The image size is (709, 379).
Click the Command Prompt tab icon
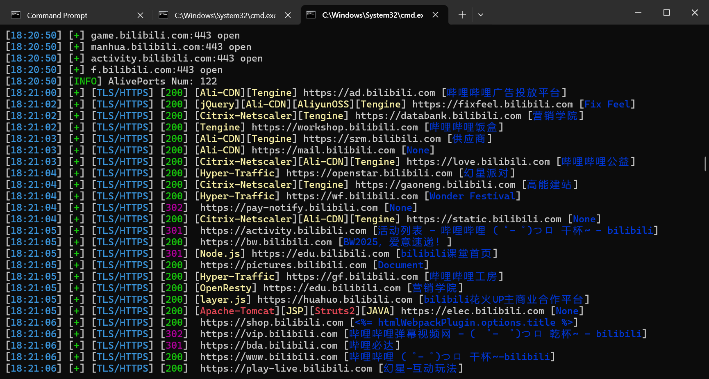click(x=16, y=15)
